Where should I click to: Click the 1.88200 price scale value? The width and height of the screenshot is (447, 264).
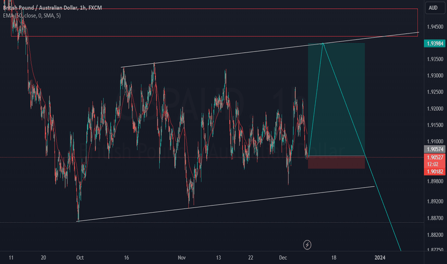pyautogui.click(x=435, y=235)
